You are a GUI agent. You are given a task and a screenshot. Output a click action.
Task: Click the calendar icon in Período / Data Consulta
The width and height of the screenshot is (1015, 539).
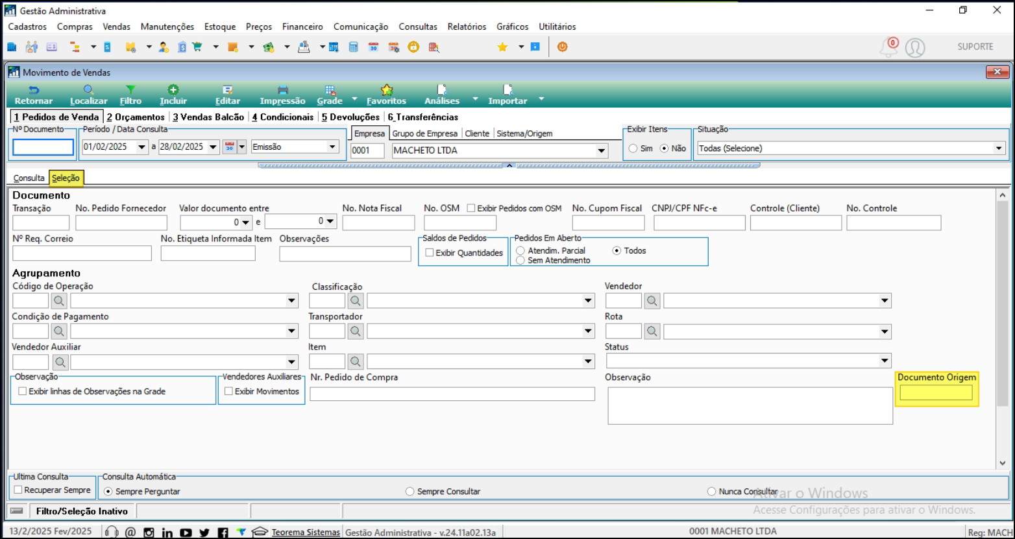pos(229,147)
